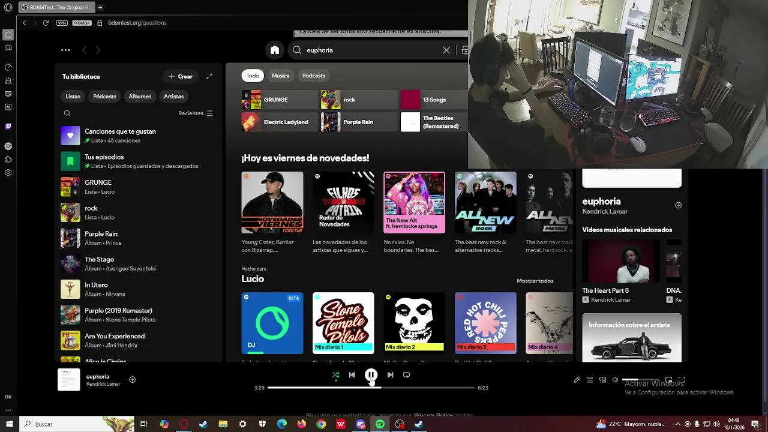768x432 pixels.
Task: Reload the page in Opera
Action: [46, 23]
